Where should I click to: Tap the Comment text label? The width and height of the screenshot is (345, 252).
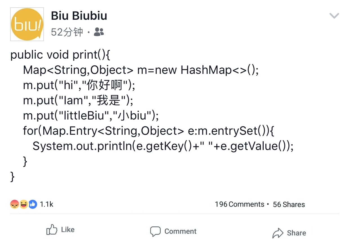pos(181,231)
